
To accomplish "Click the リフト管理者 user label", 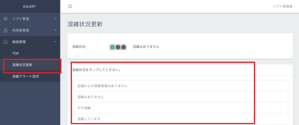I will [282, 6].
